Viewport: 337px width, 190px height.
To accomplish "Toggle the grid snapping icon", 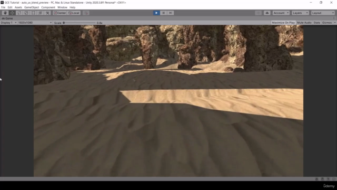I will pos(86,13).
